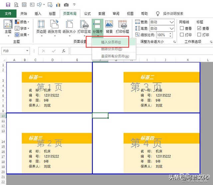
Task: Click the Save icon in quick access toolbar
Action: point(8,5)
